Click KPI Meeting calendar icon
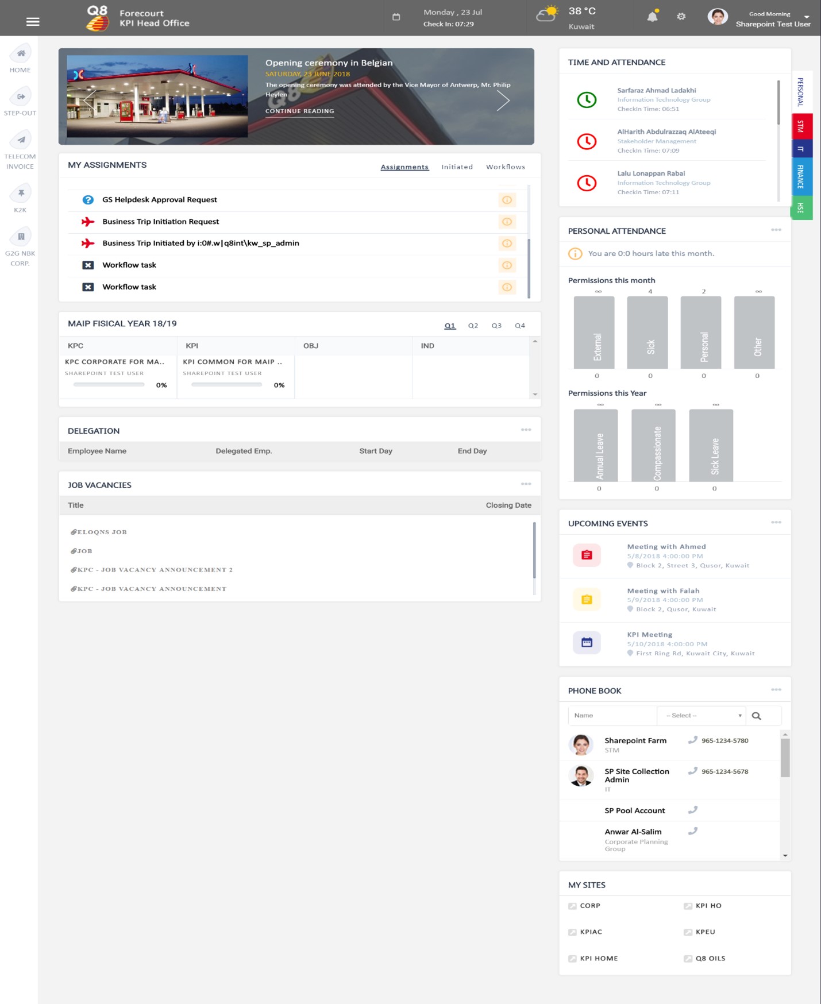The width and height of the screenshot is (821, 1004). (x=587, y=643)
